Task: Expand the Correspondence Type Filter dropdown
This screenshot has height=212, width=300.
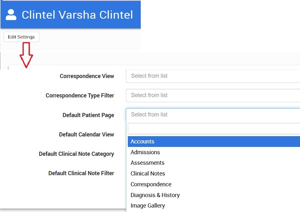Action: pyautogui.click(x=212, y=96)
